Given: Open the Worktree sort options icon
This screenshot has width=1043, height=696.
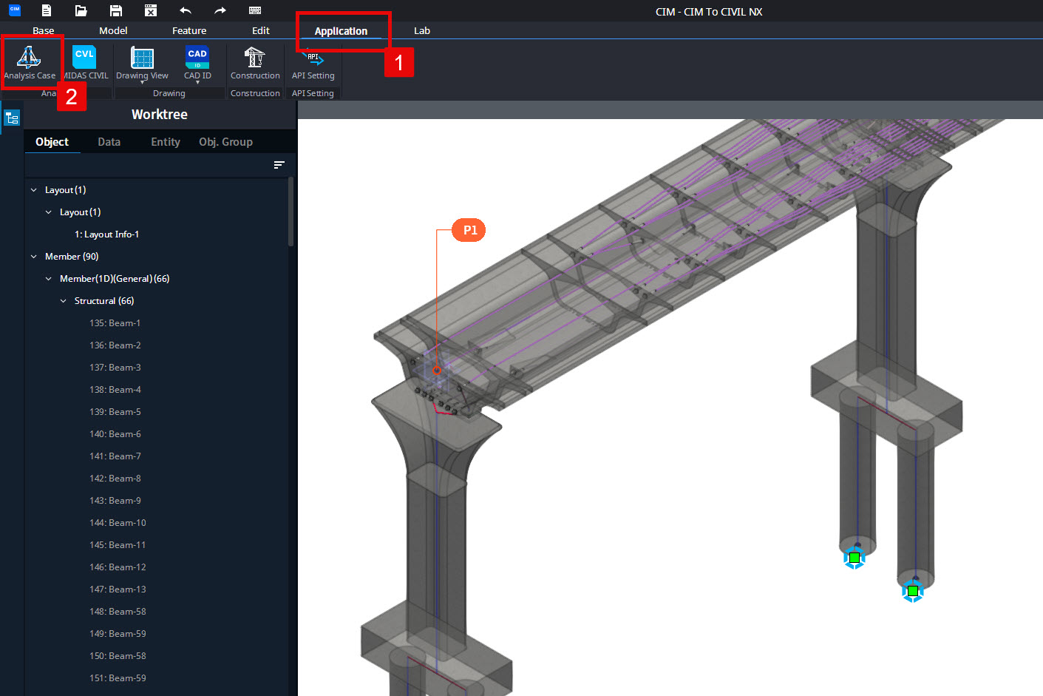Looking at the screenshot, I should pos(279,164).
